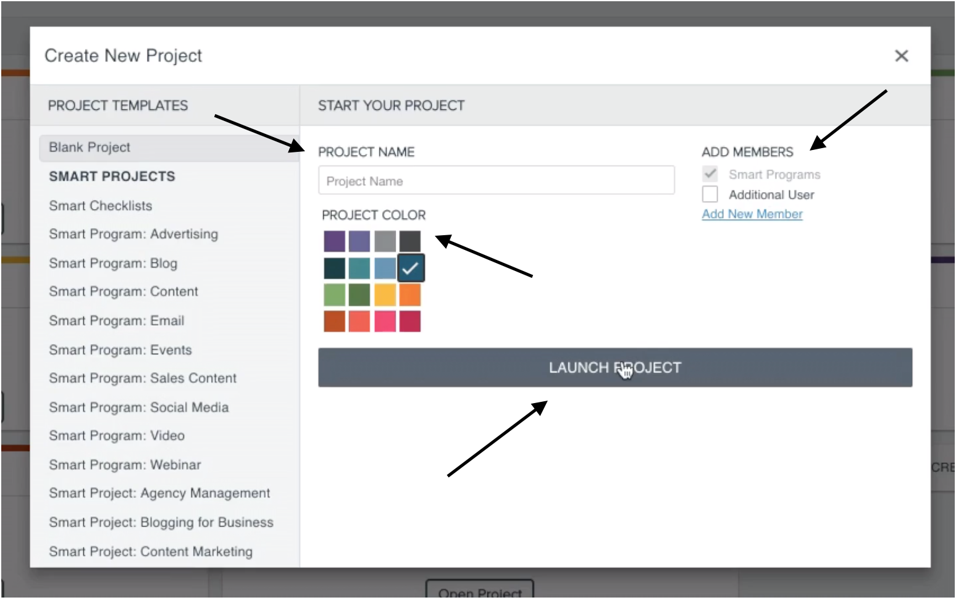The width and height of the screenshot is (956, 600).
Task: Launch the project with the big button
Action: click(615, 368)
